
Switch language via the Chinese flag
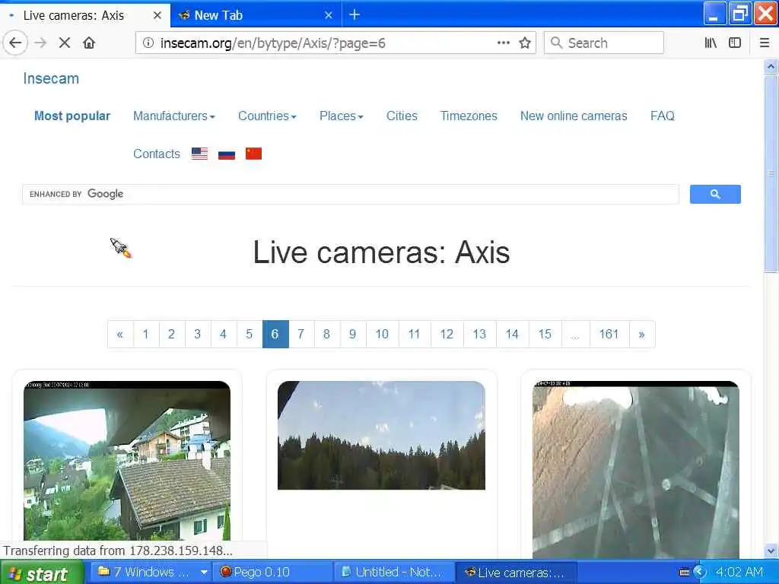coord(253,154)
